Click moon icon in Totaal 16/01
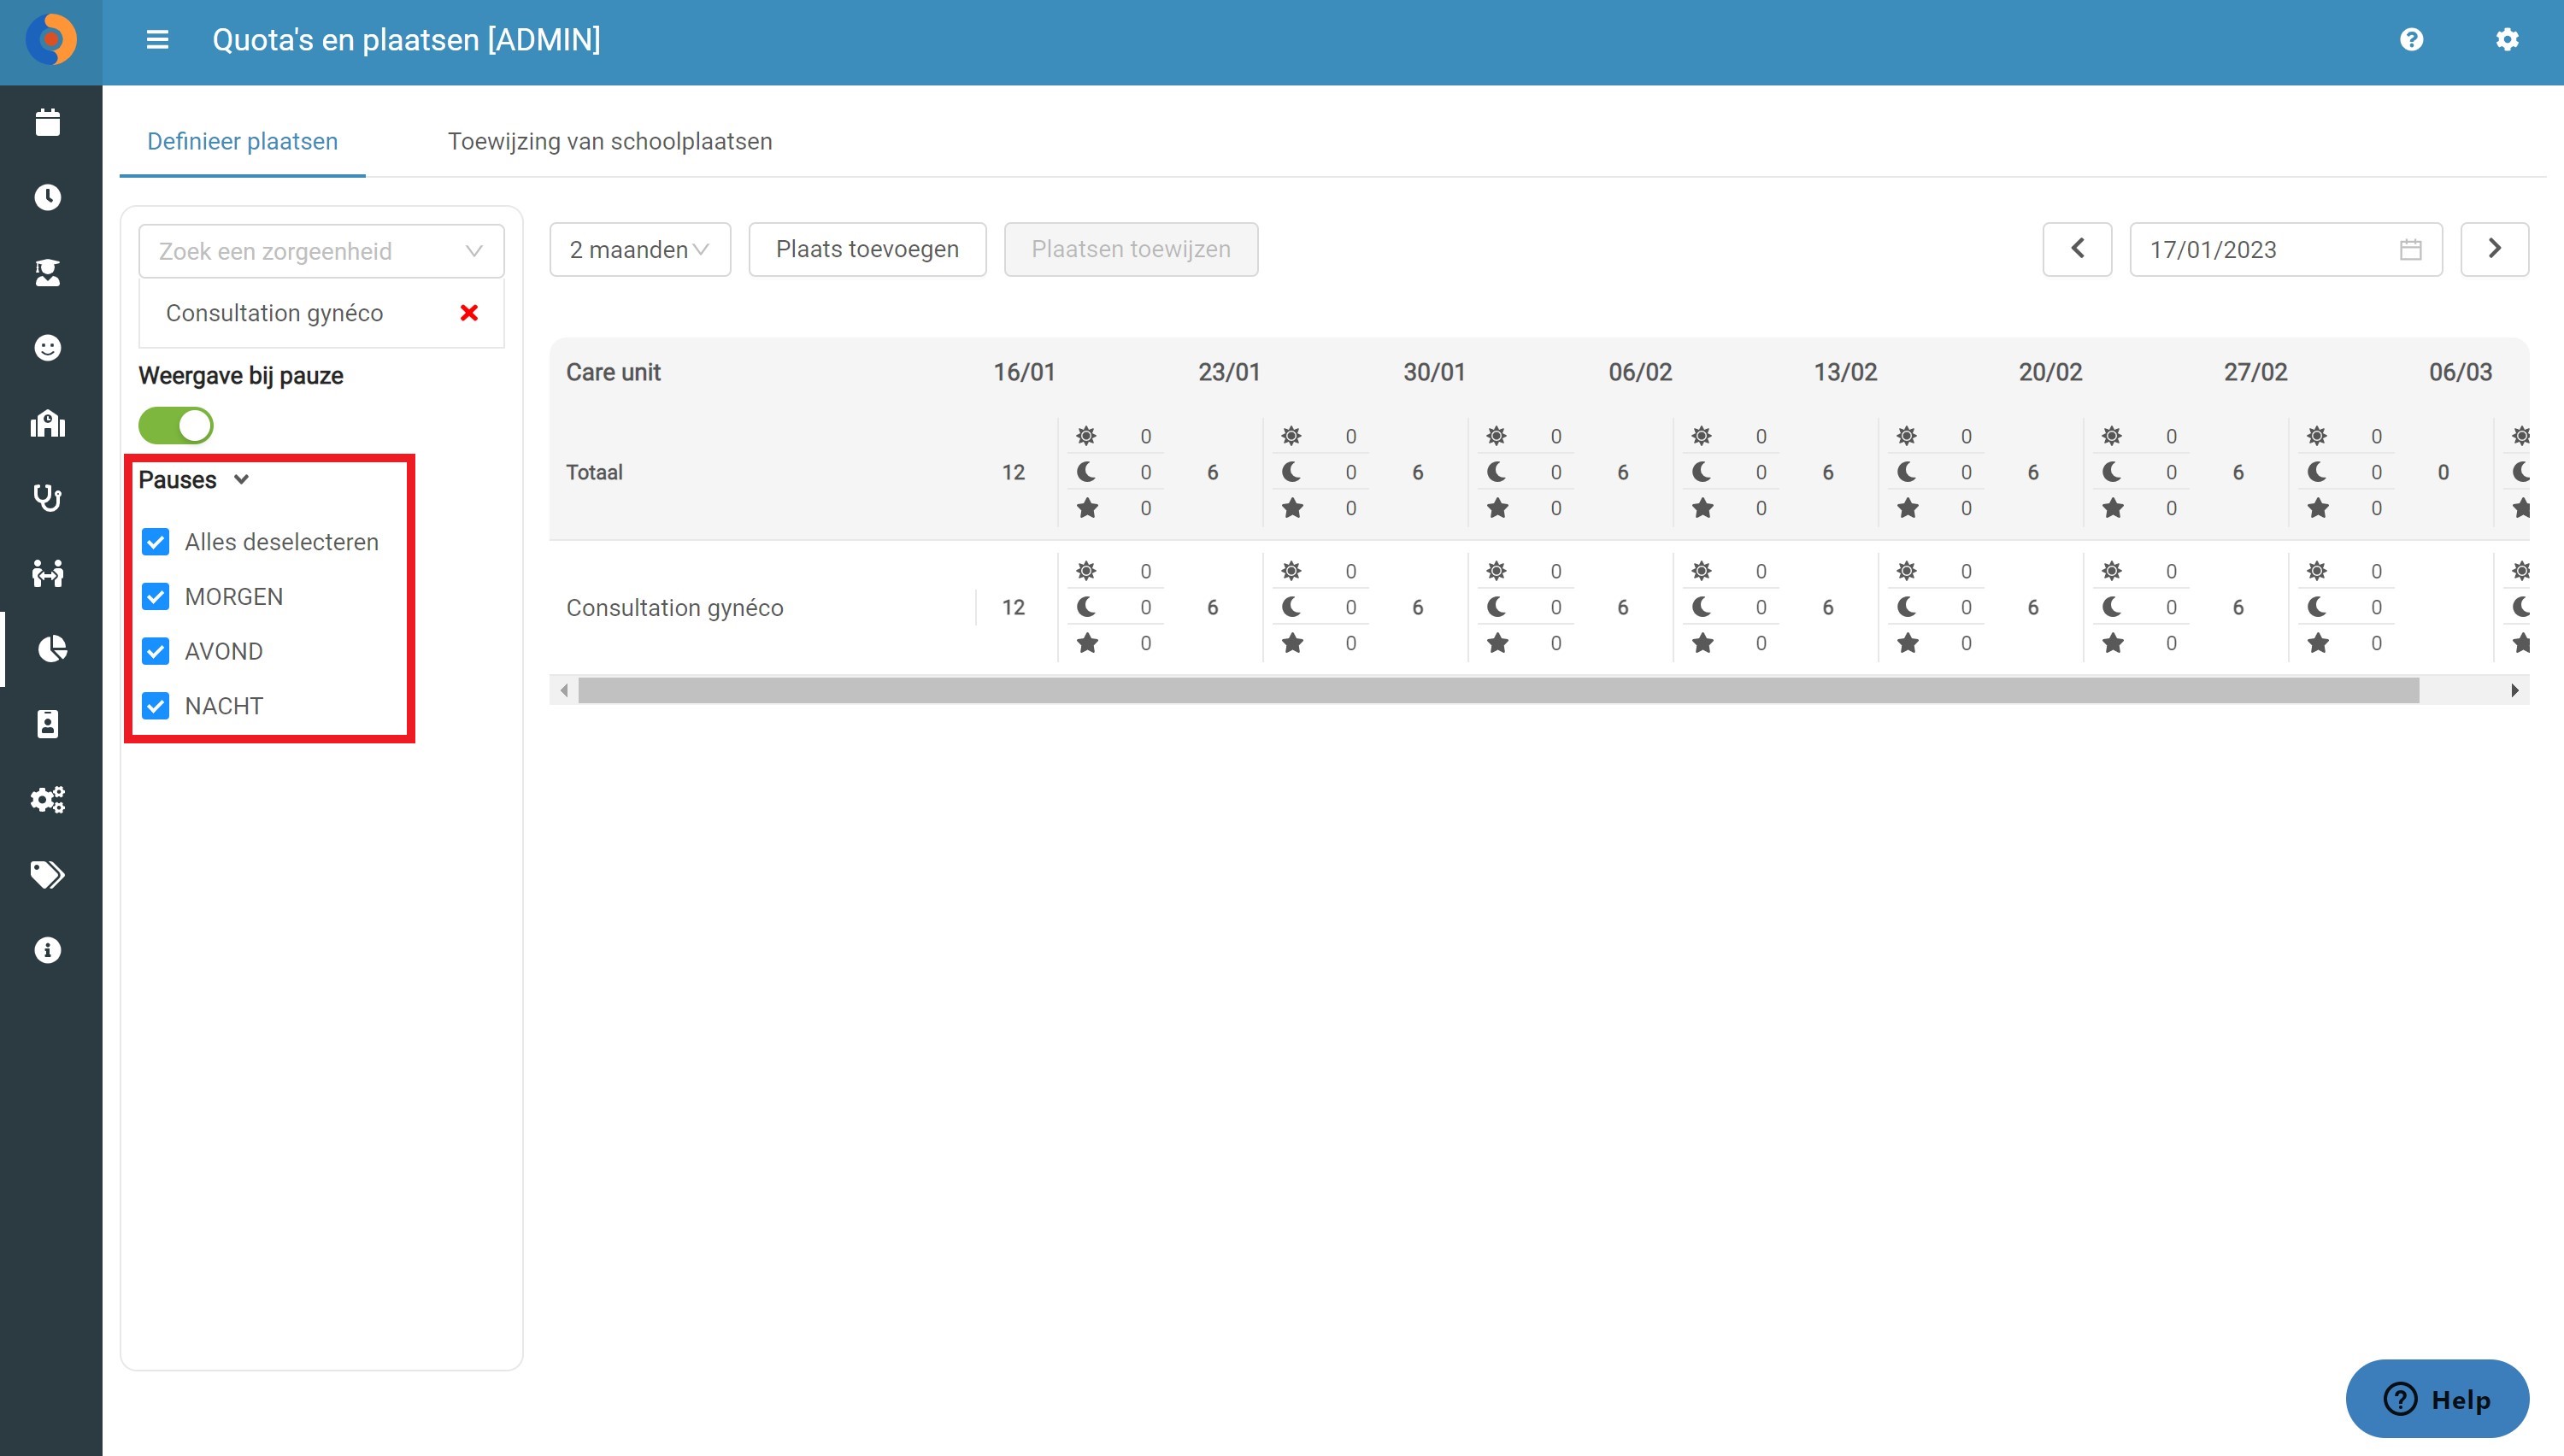Image resolution: width=2564 pixels, height=1456 pixels. click(x=1087, y=472)
